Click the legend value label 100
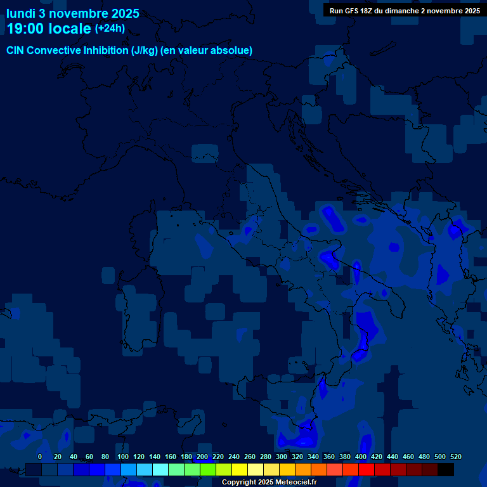Screen dimensions: 487x487 [x=123, y=457]
